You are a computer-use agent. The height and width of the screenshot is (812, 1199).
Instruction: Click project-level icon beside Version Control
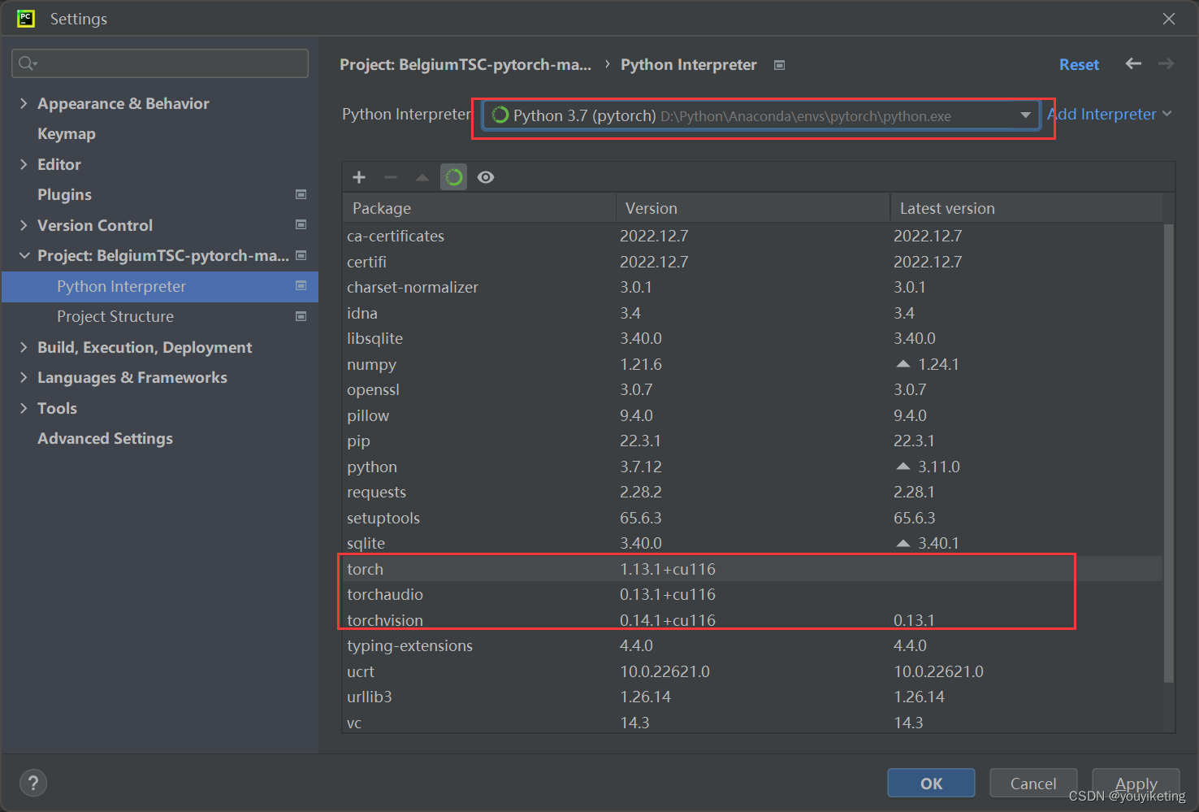pos(301,224)
